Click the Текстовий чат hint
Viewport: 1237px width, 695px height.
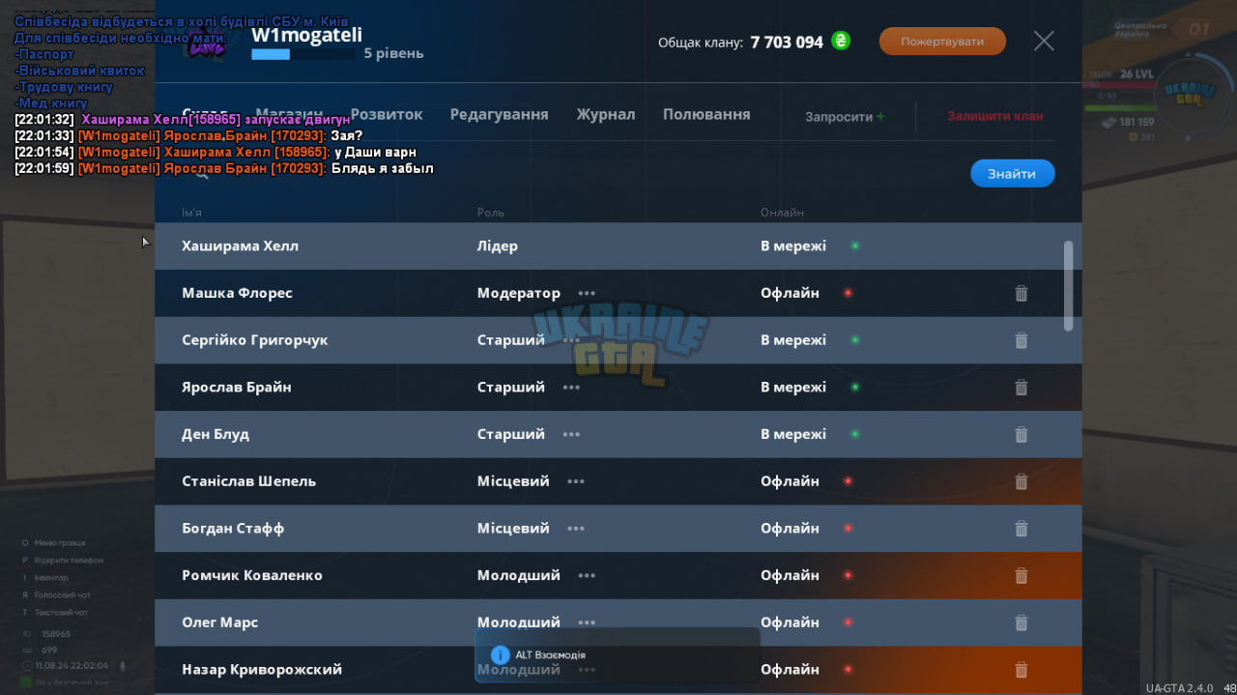point(61,613)
